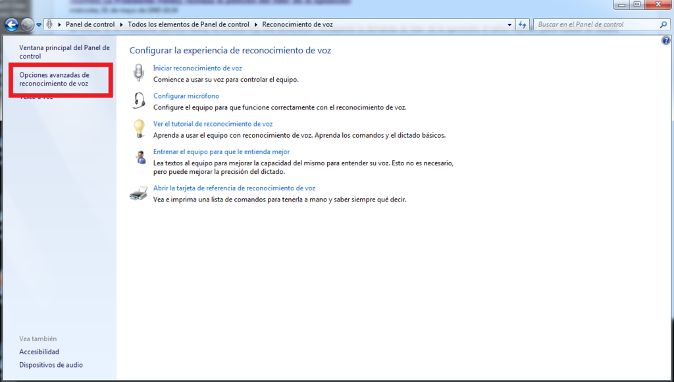Image resolution: width=674 pixels, height=382 pixels.
Task: Click the headset icon beside Configurar micrófono
Action: (138, 101)
